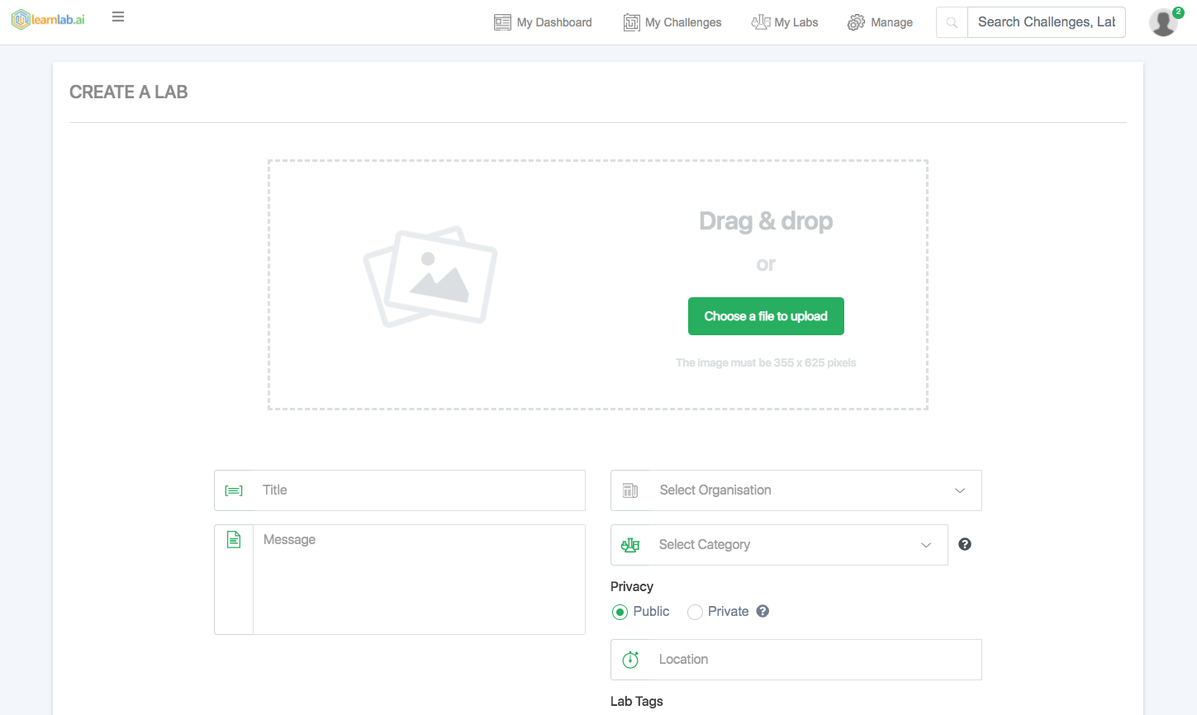Click the beaker icon in Select Category
This screenshot has height=715, width=1197.
[x=629, y=544]
